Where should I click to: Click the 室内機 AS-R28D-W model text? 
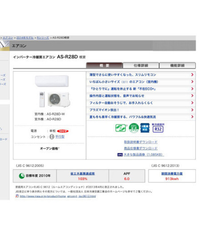(x=49, y=114)
